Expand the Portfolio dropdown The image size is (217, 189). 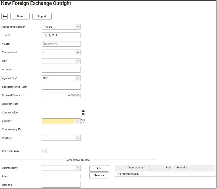point(78,138)
